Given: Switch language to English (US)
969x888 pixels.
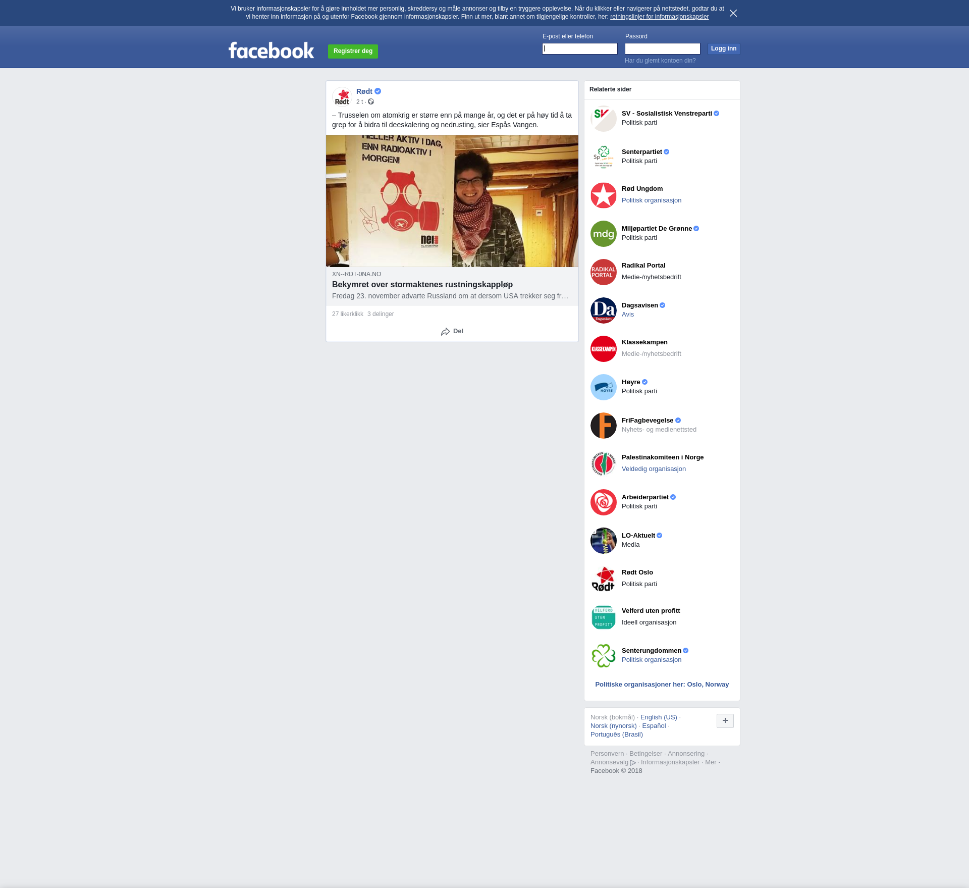Looking at the screenshot, I should [659, 717].
